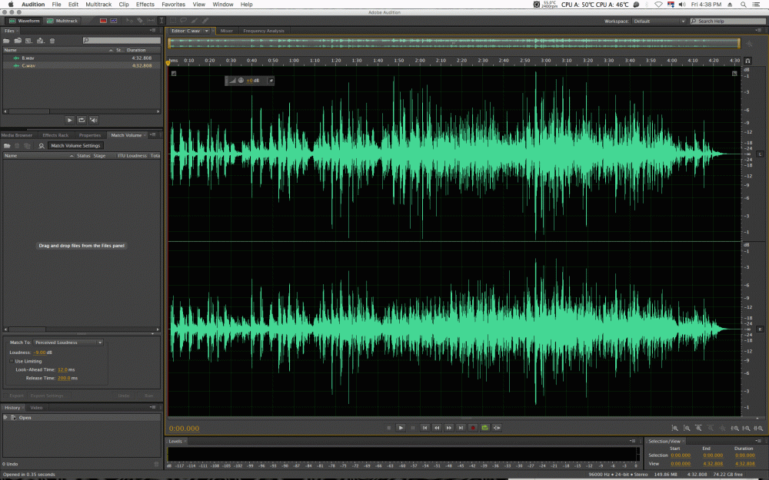Play the selected file preview in Files panel
Viewport: 769px width, 480px height.
coord(70,120)
